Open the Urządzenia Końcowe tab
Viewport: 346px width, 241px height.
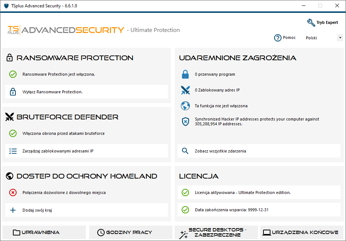(301, 233)
